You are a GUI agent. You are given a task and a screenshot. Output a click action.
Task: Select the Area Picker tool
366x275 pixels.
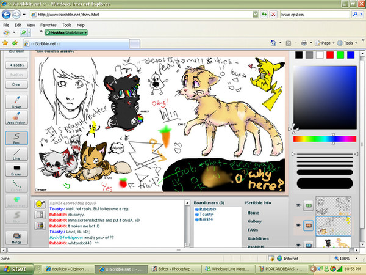[x=16, y=118]
